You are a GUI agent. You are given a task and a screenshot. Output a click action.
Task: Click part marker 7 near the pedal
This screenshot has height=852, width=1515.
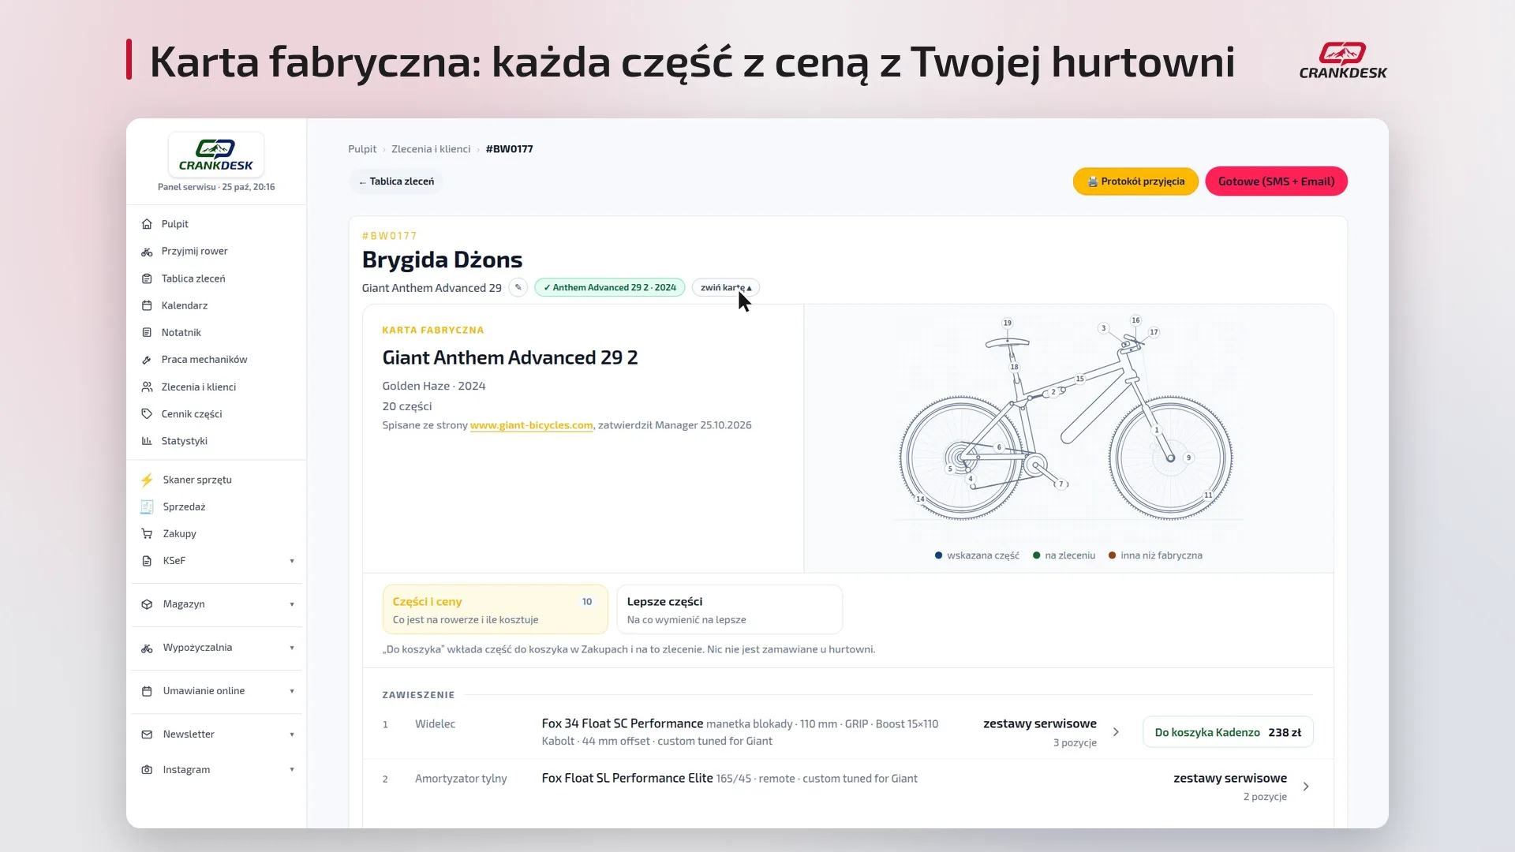click(1061, 484)
